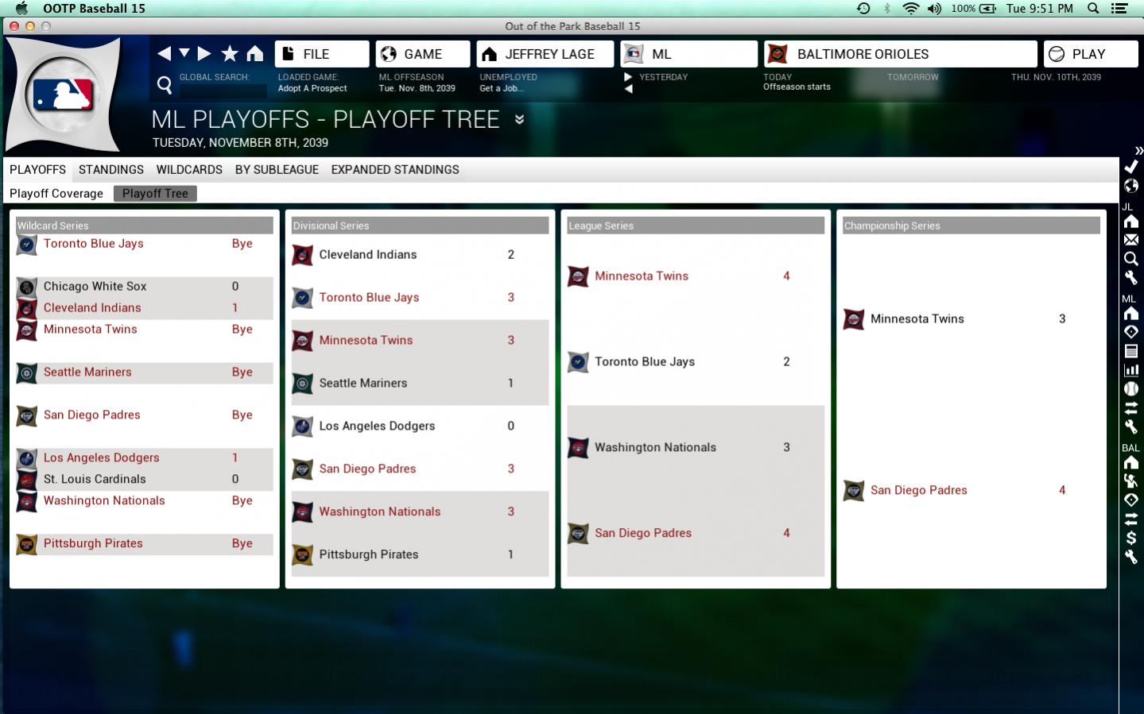The image size is (1144, 714).
Task: Open the BAL dollar sign finances icon
Action: tap(1131, 538)
